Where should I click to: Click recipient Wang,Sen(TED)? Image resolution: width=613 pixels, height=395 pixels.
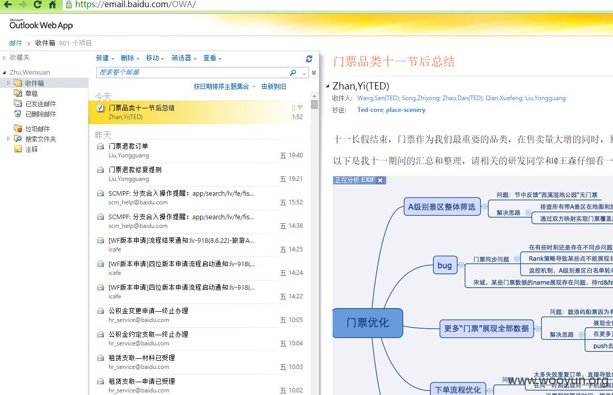coord(378,98)
